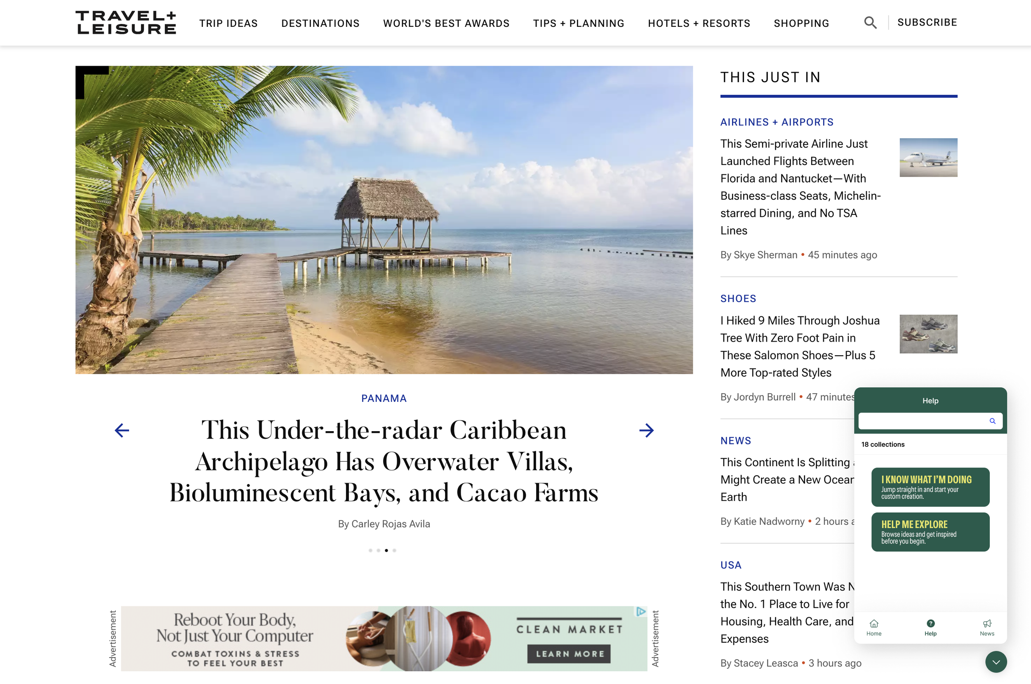Click the Travel + Leisure logo
1031x684 pixels.
(x=126, y=23)
